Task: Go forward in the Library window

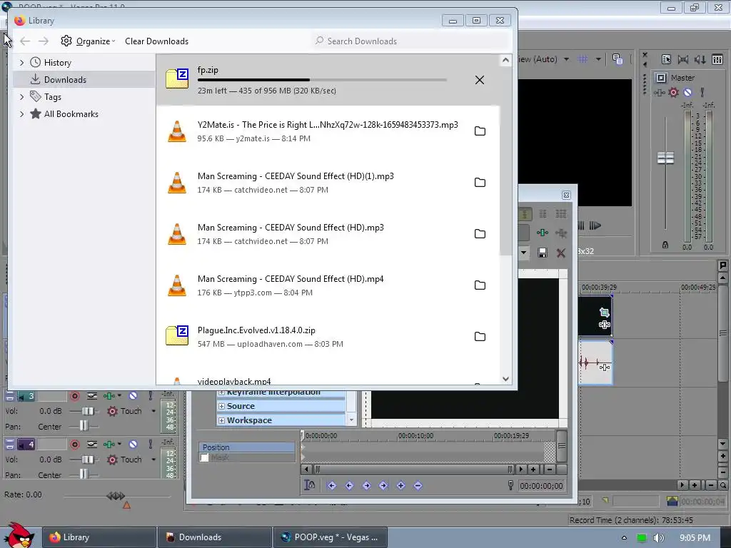Action: pyautogui.click(x=44, y=41)
